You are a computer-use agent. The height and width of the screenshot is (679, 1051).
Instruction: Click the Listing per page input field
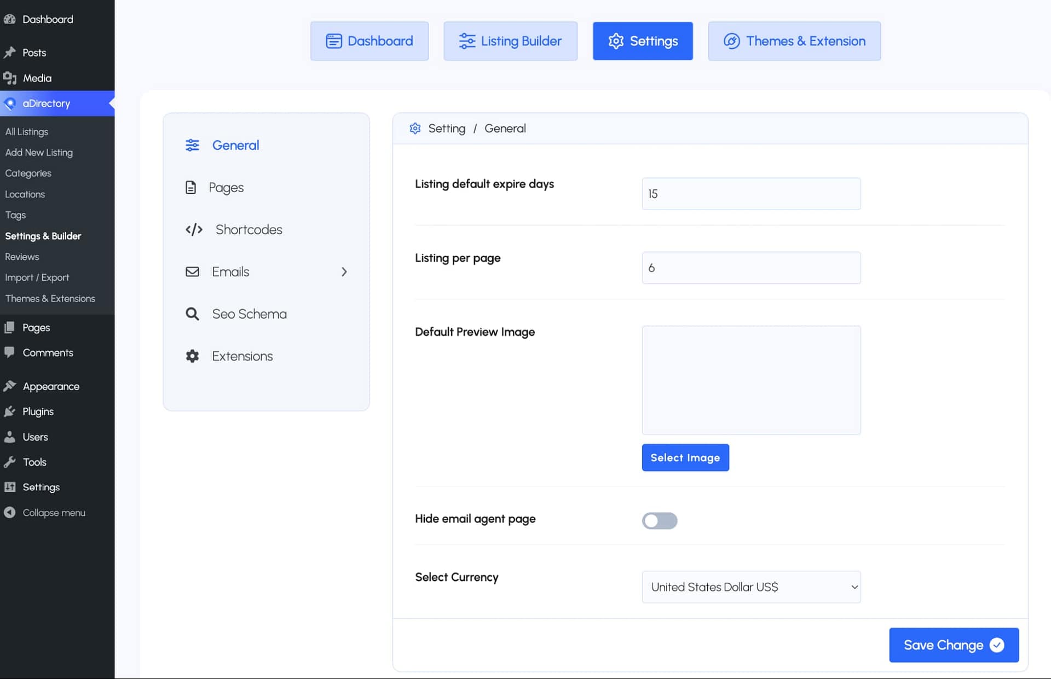point(750,268)
